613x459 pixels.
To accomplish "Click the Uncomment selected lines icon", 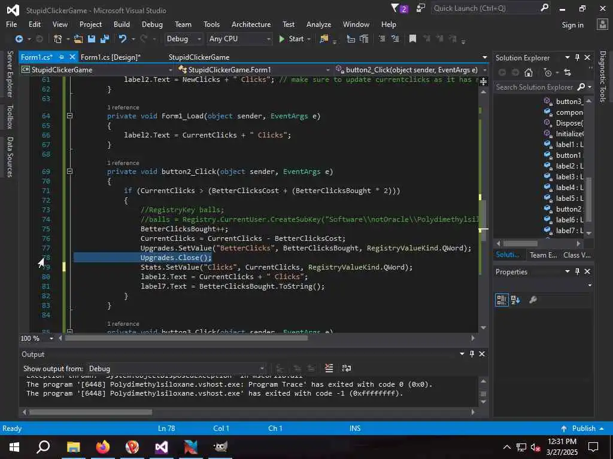I will coord(395,39).
